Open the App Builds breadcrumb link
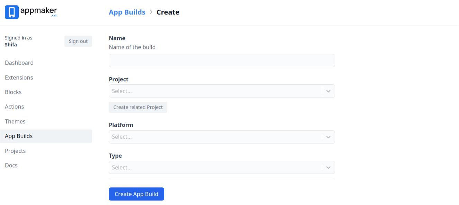459x205 pixels. click(x=127, y=12)
